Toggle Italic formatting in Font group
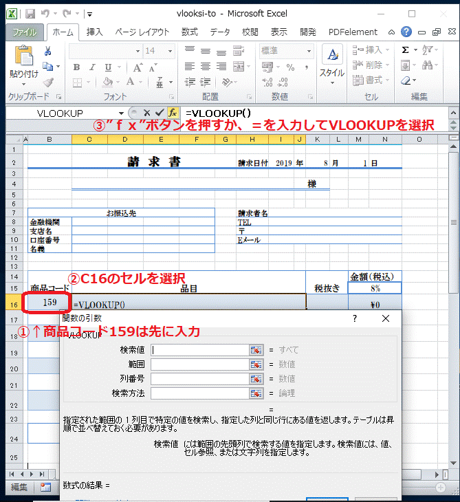The height and width of the screenshot is (502, 460). click(x=92, y=67)
